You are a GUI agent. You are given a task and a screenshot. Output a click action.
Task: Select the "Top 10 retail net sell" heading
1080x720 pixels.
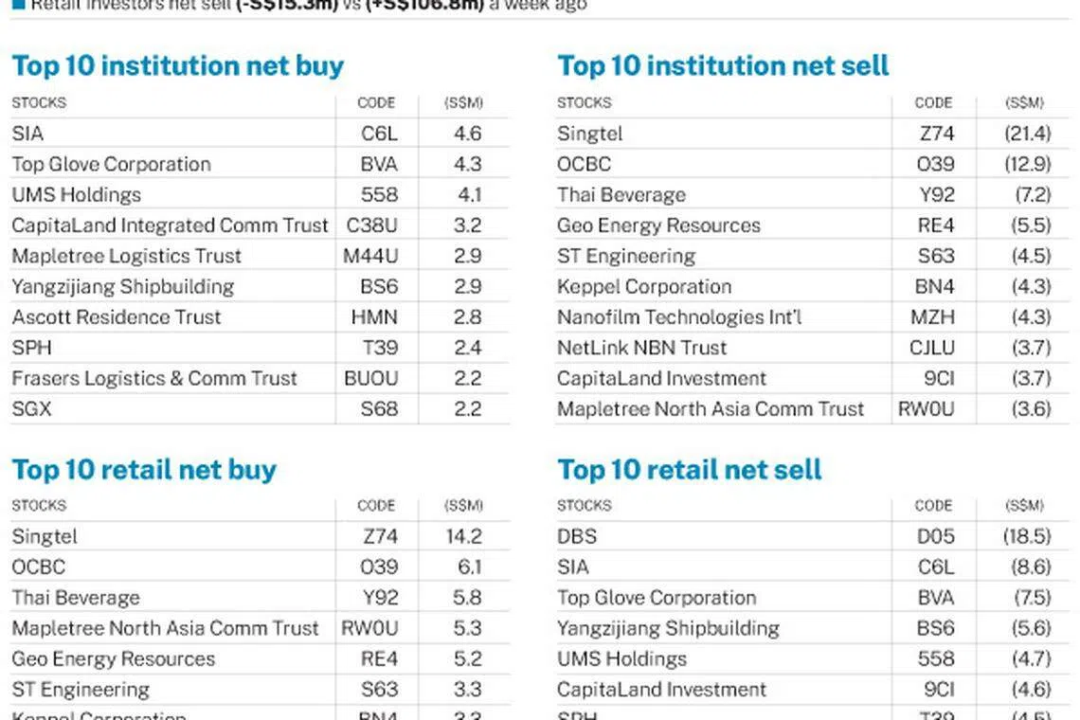pyautogui.click(x=690, y=470)
